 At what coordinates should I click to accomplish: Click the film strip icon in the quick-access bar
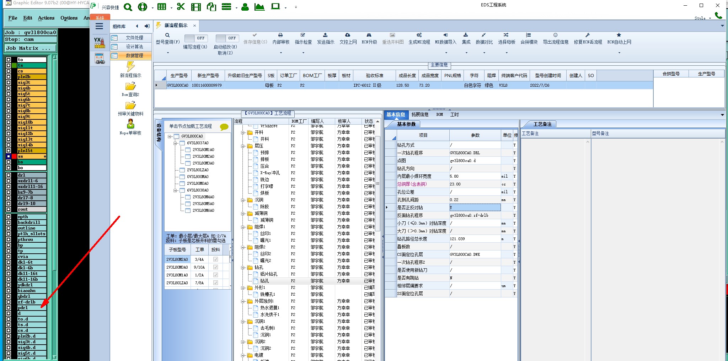tap(196, 7)
